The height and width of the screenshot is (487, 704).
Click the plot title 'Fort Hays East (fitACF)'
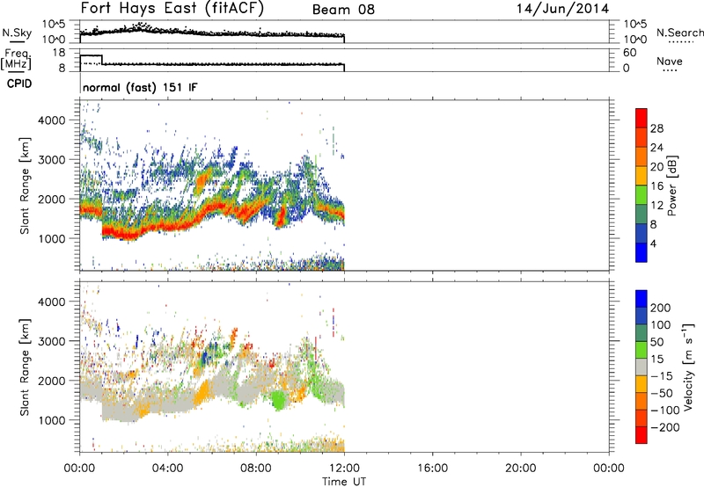(172, 9)
